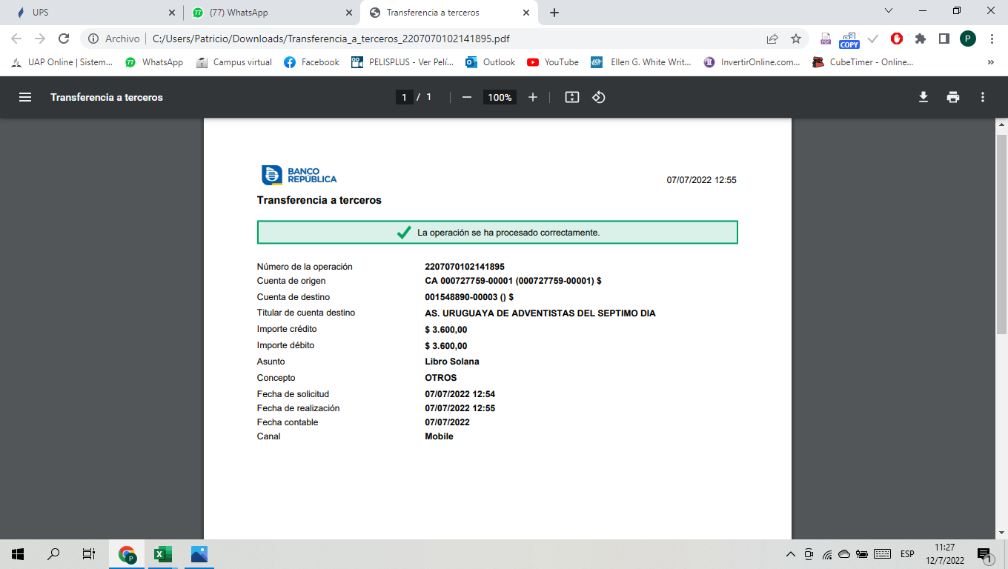This screenshot has height=569, width=1008.
Task: Bookmark this page with star icon
Action: tap(796, 39)
